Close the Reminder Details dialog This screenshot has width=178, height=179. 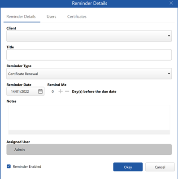point(171,3)
